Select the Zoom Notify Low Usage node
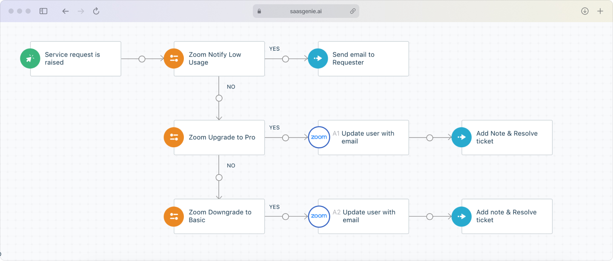This screenshot has width=613, height=261. pyautogui.click(x=219, y=58)
